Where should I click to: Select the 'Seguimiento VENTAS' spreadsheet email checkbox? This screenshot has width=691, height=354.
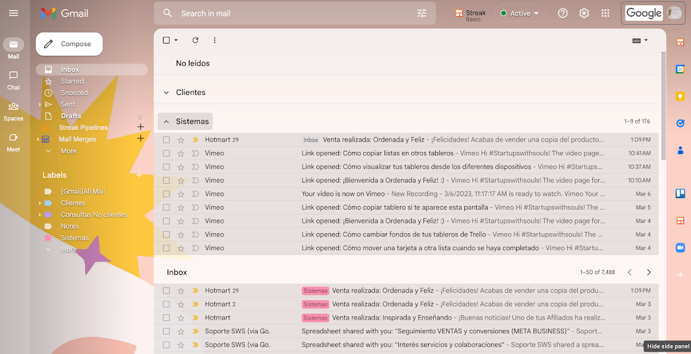tap(166, 331)
